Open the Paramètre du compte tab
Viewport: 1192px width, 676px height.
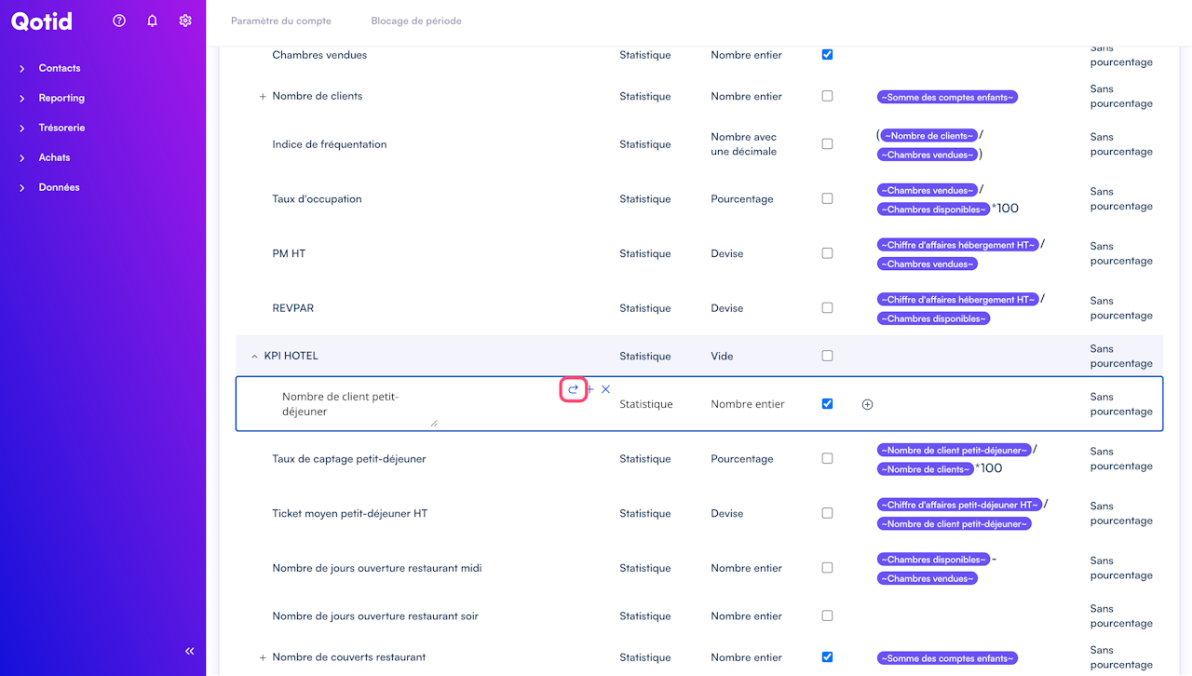(281, 20)
